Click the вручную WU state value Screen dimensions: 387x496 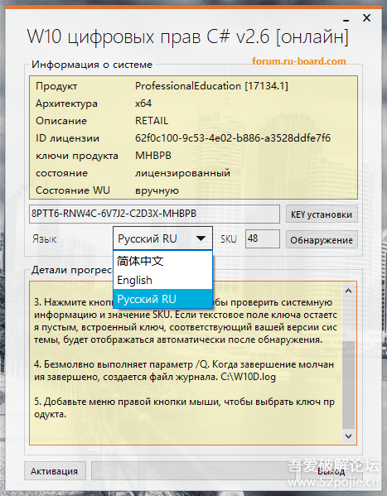157,190
